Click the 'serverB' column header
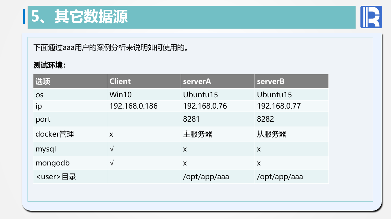Screen dimensions: 391x219 (x=271, y=82)
